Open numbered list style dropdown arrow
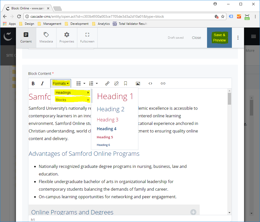 (97, 83)
